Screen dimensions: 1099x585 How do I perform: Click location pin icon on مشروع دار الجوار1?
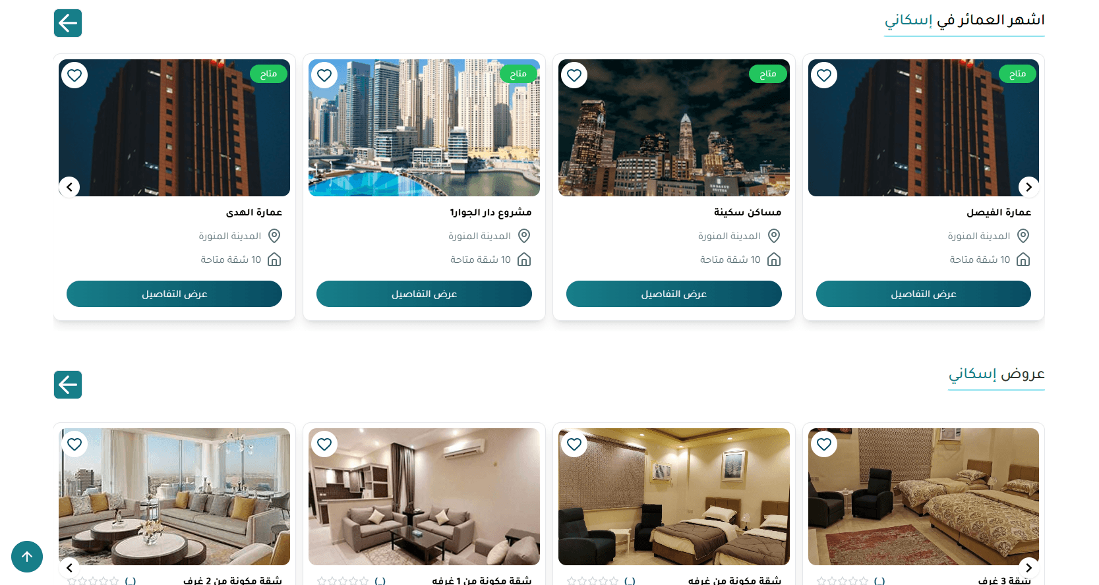point(524,236)
